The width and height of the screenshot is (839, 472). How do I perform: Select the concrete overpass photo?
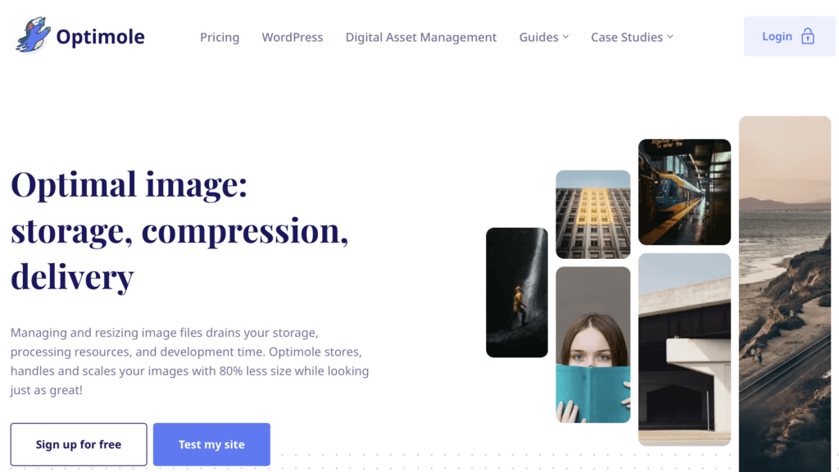(x=684, y=349)
